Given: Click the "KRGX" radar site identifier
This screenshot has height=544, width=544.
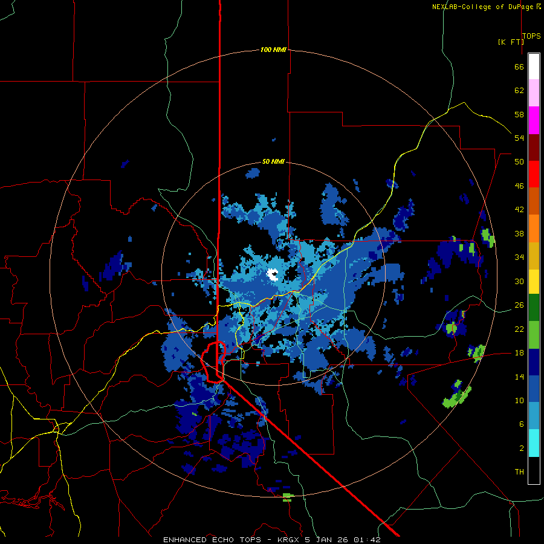Looking at the screenshot, I should pyautogui.click(x=289, y=540).
